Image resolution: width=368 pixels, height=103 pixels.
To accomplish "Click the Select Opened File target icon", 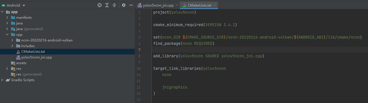I will (x=99, y=5).
